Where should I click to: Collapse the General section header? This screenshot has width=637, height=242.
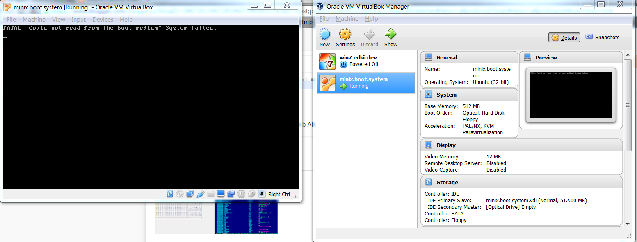point(469,57)
